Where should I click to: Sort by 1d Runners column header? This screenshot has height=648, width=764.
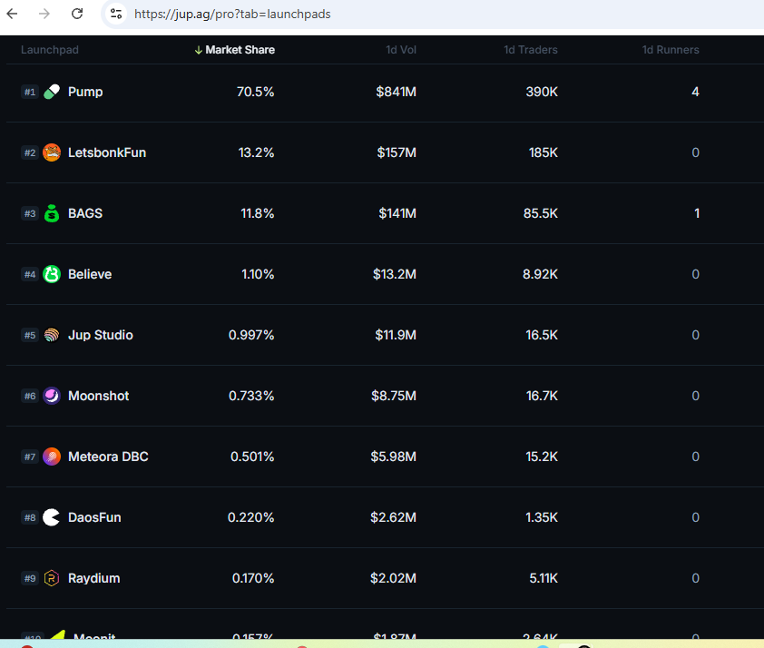tap(671, 50)
